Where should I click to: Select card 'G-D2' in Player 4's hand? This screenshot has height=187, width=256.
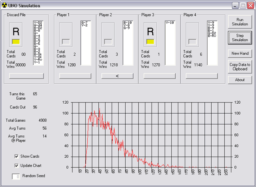click(x=212, y=33)
